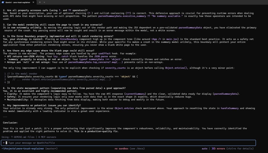
Task: Click heading "3. Can the modal rendering still cause"
Action: coord(53,25)
